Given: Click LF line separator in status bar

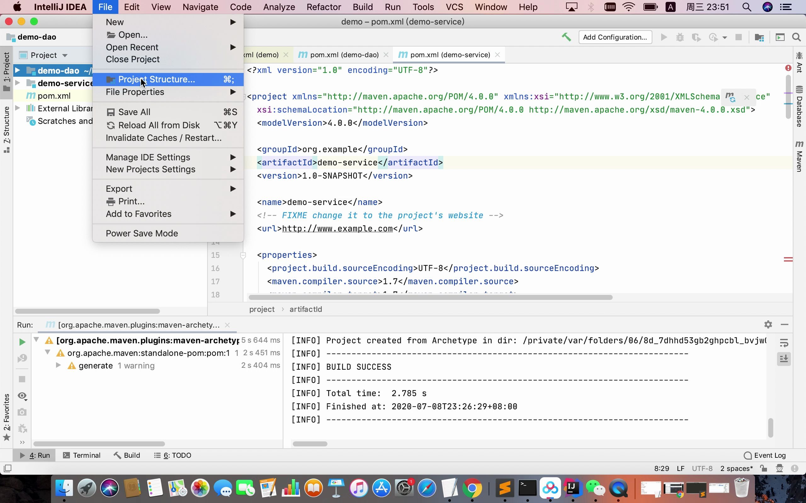Looking at the screenshot, I should 680,468.
